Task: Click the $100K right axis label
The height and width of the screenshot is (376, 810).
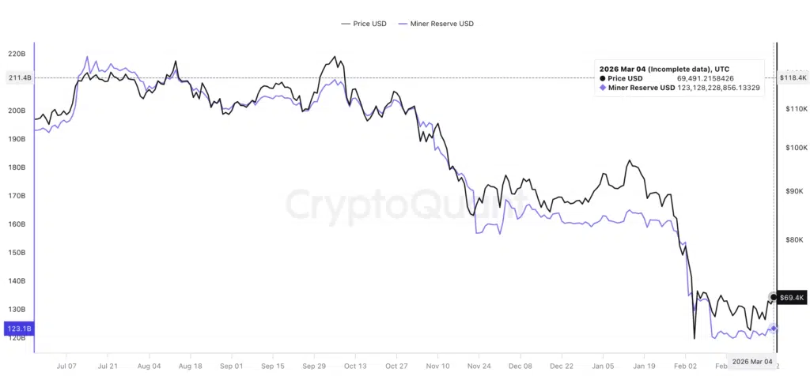Action: click(793, 148)
